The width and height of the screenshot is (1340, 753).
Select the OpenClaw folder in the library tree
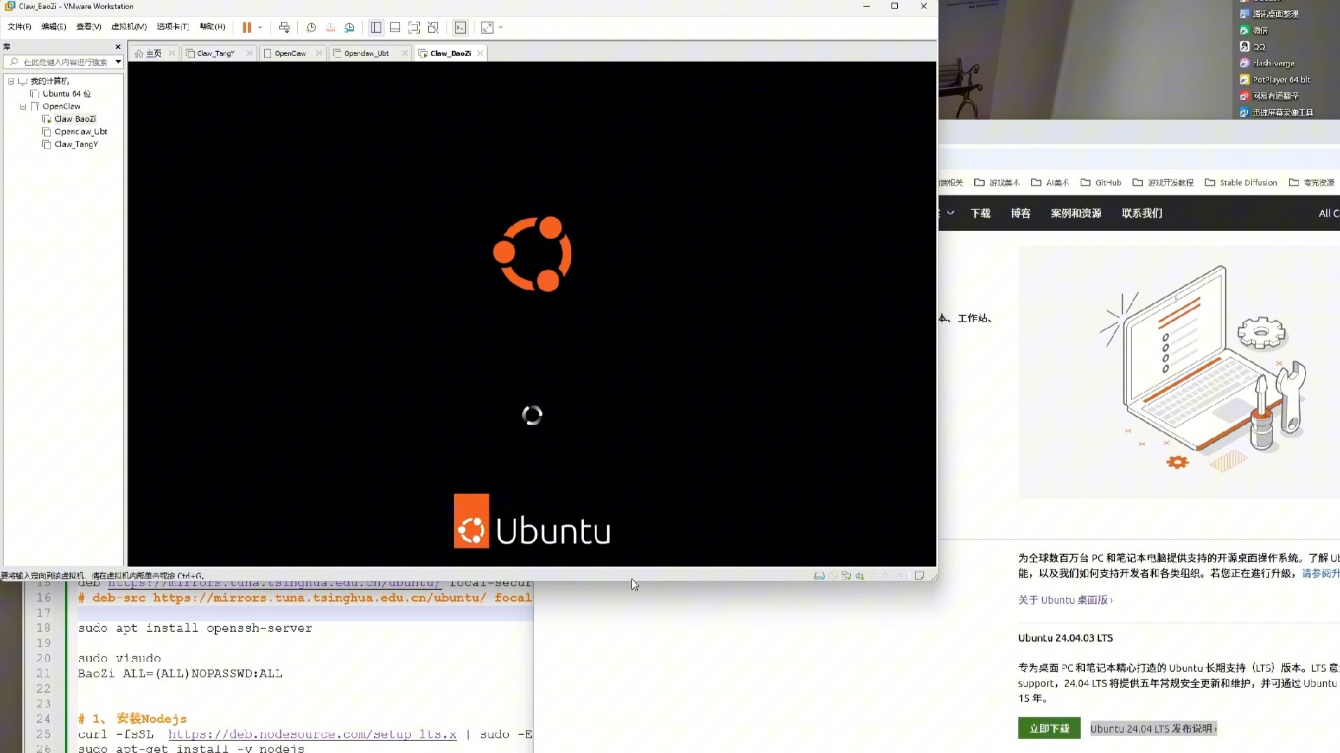click(61, 106)
